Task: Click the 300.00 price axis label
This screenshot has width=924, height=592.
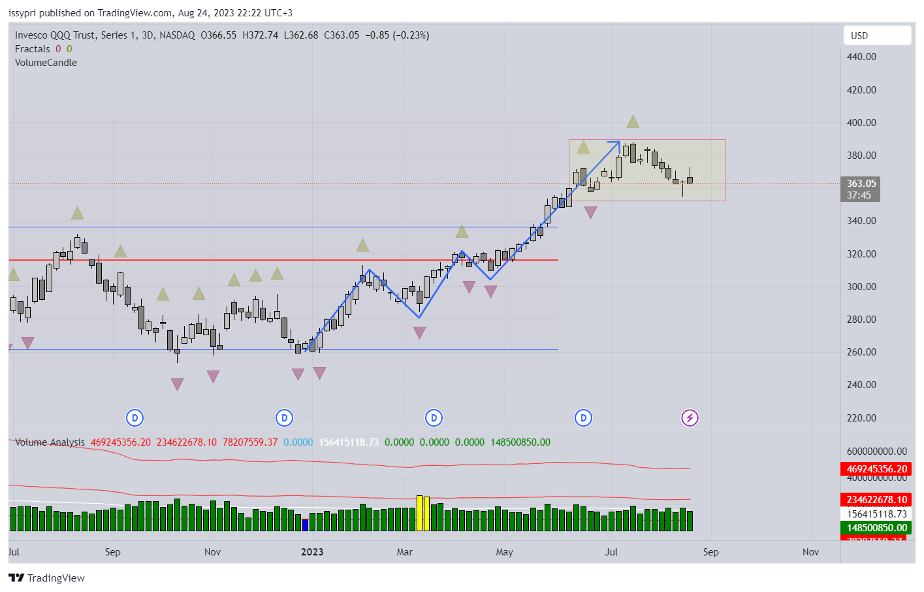Action: (x=861, y=286)
